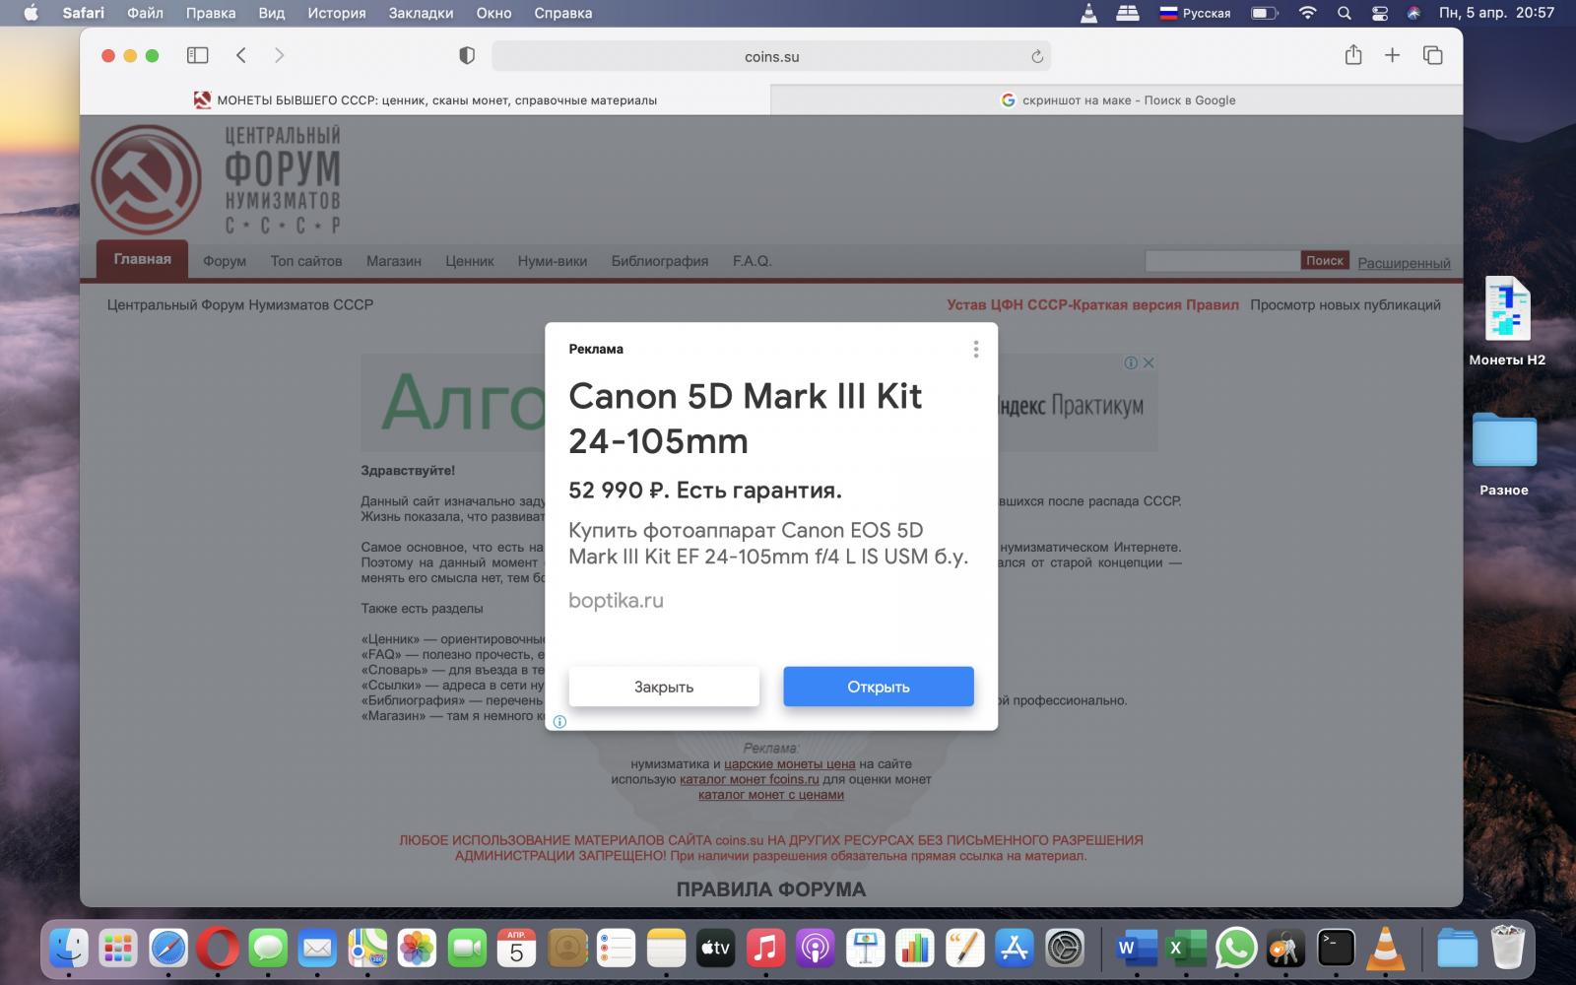1576x985 pixels.
Task: Show the tab overview icon
Action: tap(1433, 56)
